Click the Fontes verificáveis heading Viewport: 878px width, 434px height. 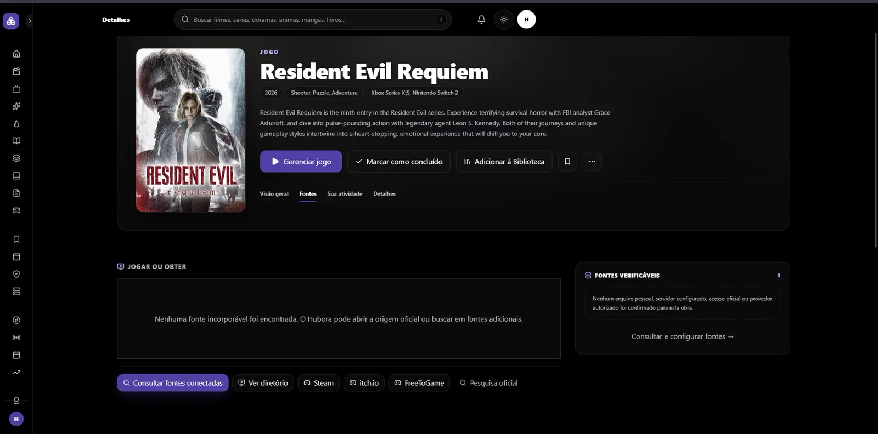tap(627, 276)
